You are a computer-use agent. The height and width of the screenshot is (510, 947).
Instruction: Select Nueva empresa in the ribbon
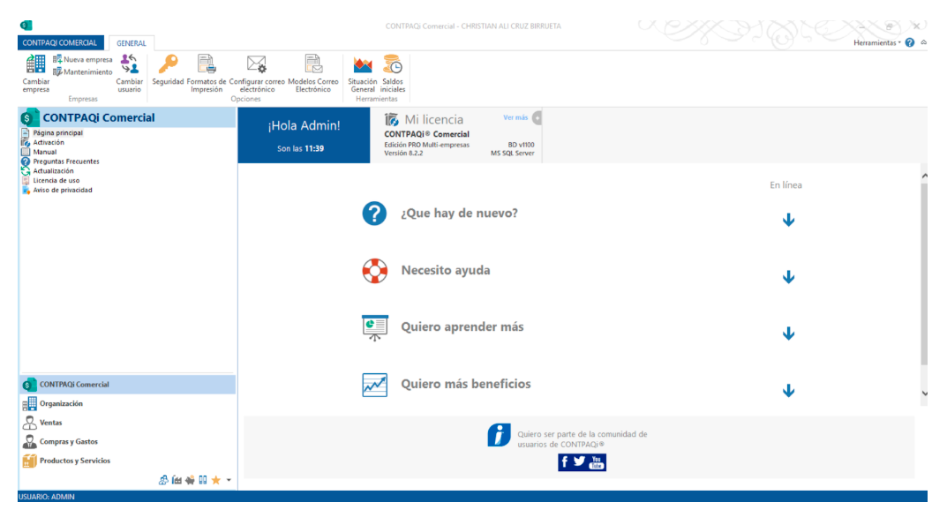pos(83,59)
